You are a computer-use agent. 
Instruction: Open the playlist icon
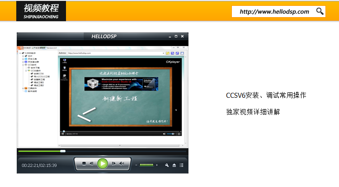click(x=181, y=165)
